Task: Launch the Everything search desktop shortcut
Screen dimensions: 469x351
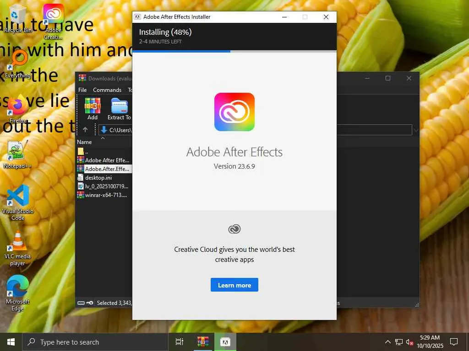Action: click(x=18, y=64)
